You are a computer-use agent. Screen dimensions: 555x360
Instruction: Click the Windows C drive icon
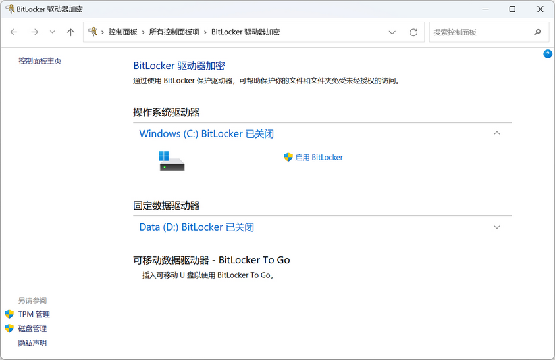point(172,161)
